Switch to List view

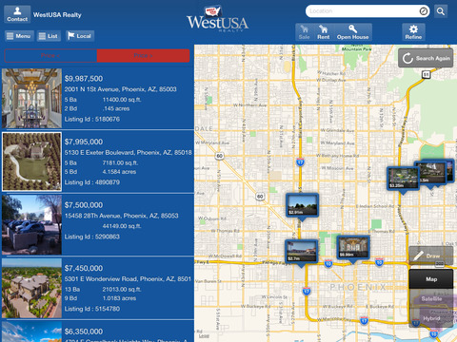tap(49, 36)
